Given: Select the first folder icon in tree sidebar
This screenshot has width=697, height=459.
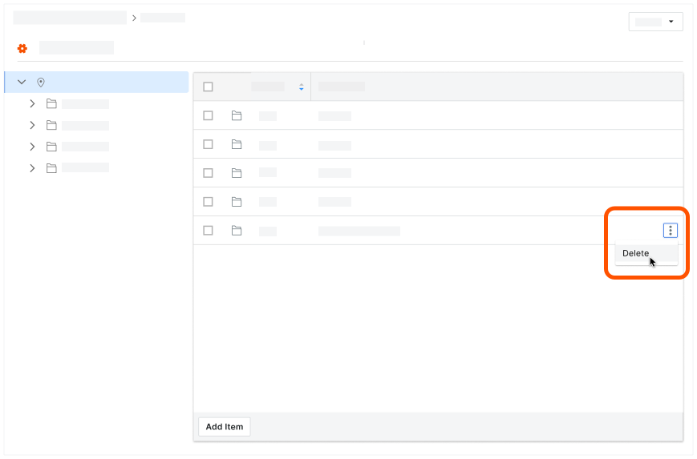Looking at the screenshot, I should click(x=51, y=103).
